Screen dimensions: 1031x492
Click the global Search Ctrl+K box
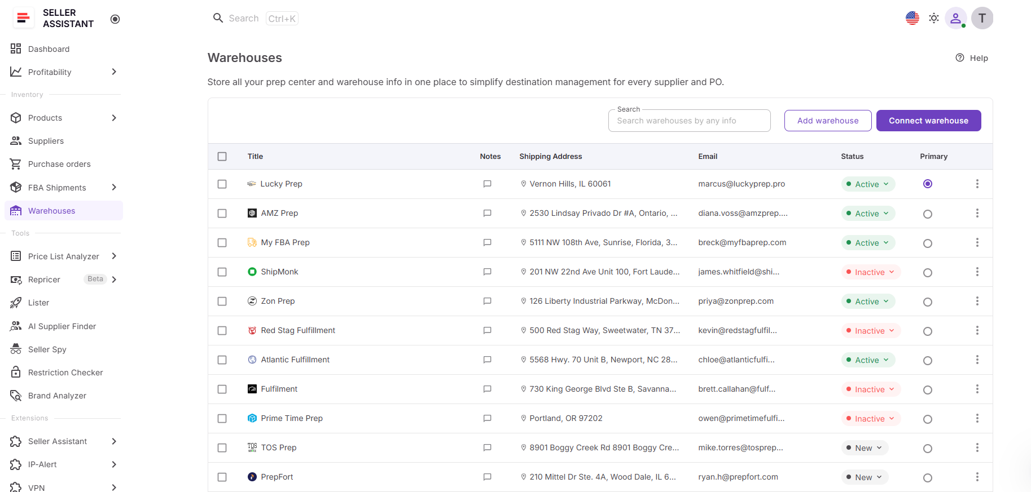tap(255, 19)
